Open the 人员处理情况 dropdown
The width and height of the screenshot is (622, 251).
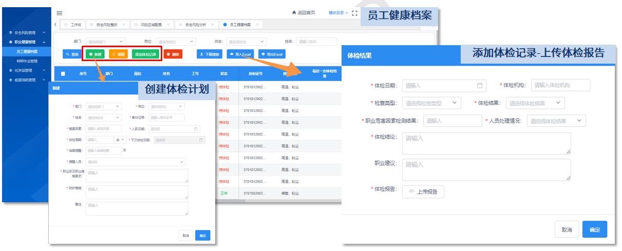(556, 121)
